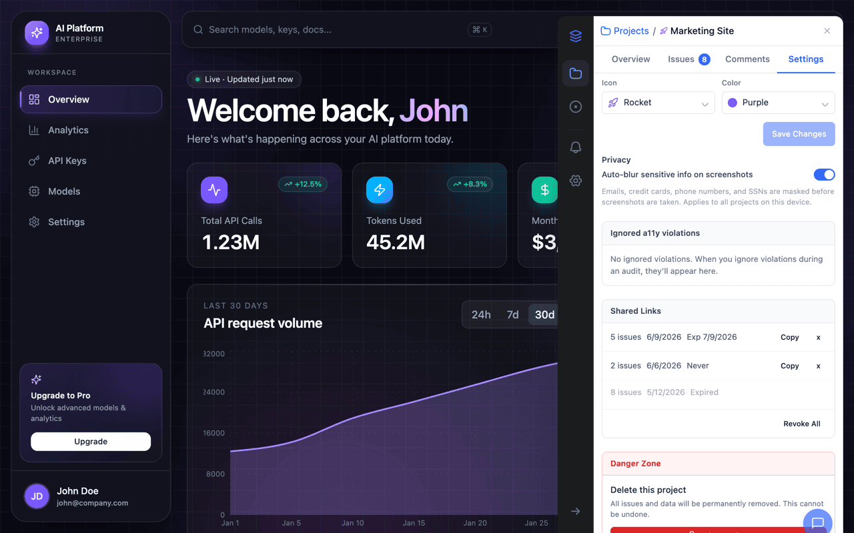Follow the Projects breadcrumb link
The width and height of the screenshot is (854, 533).
click(625, 31)
